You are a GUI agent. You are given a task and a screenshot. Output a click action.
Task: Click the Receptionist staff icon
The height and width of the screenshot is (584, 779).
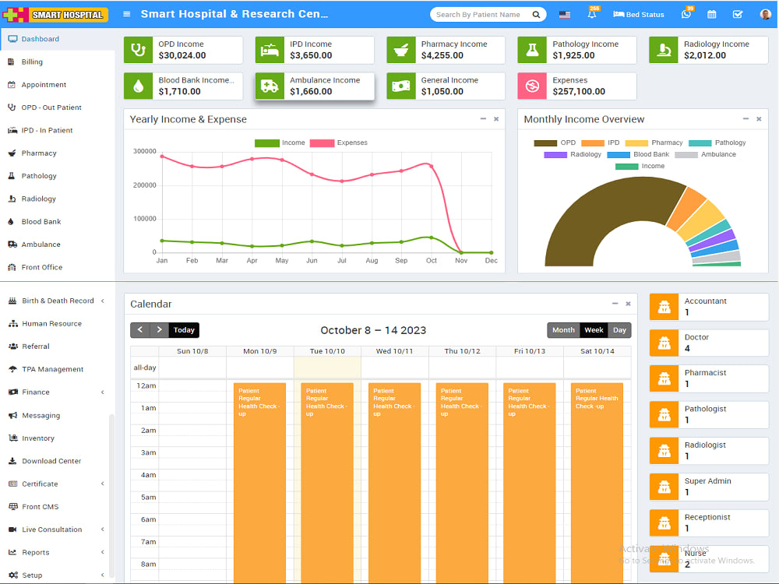[664, 523]
